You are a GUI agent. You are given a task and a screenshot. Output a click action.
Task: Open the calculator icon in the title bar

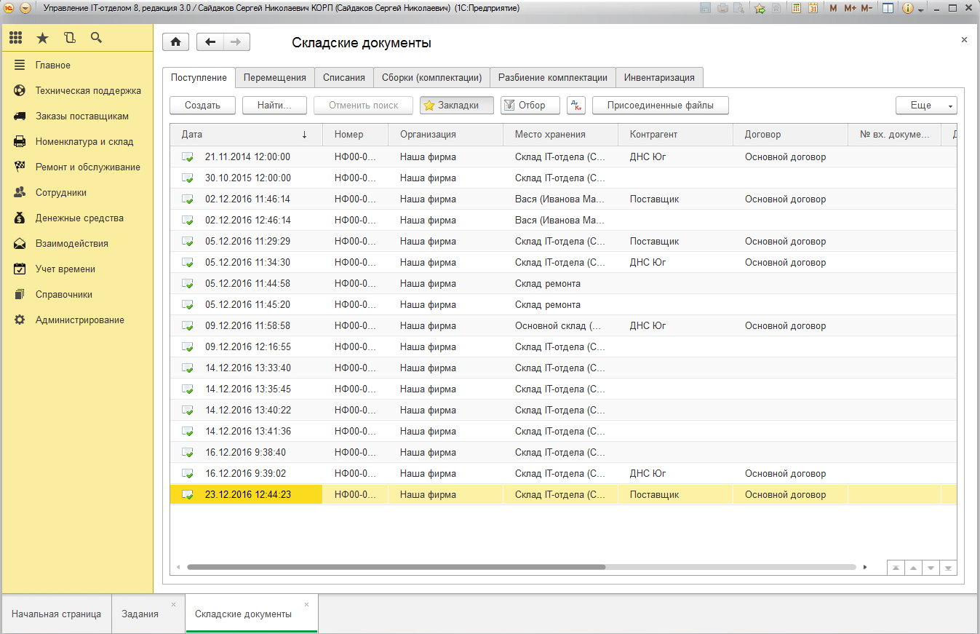coord(797,9)
